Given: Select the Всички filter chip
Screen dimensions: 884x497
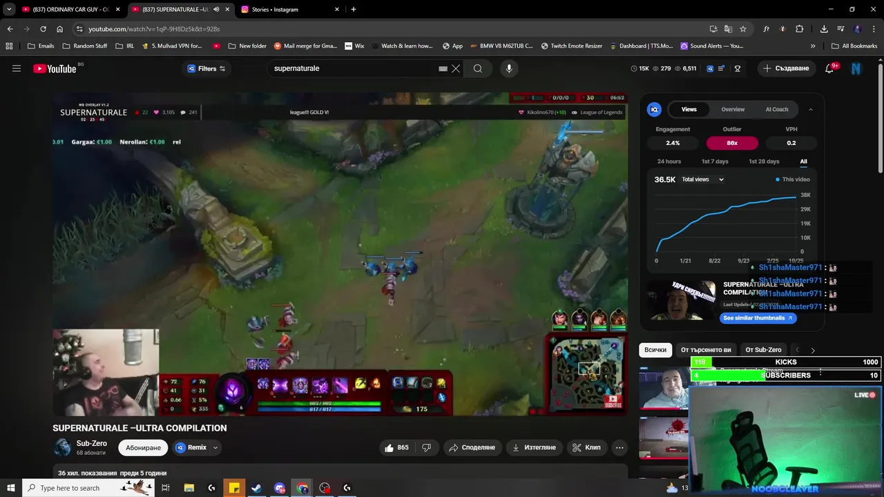Looking at the screenshot, I should coord(655,350).
